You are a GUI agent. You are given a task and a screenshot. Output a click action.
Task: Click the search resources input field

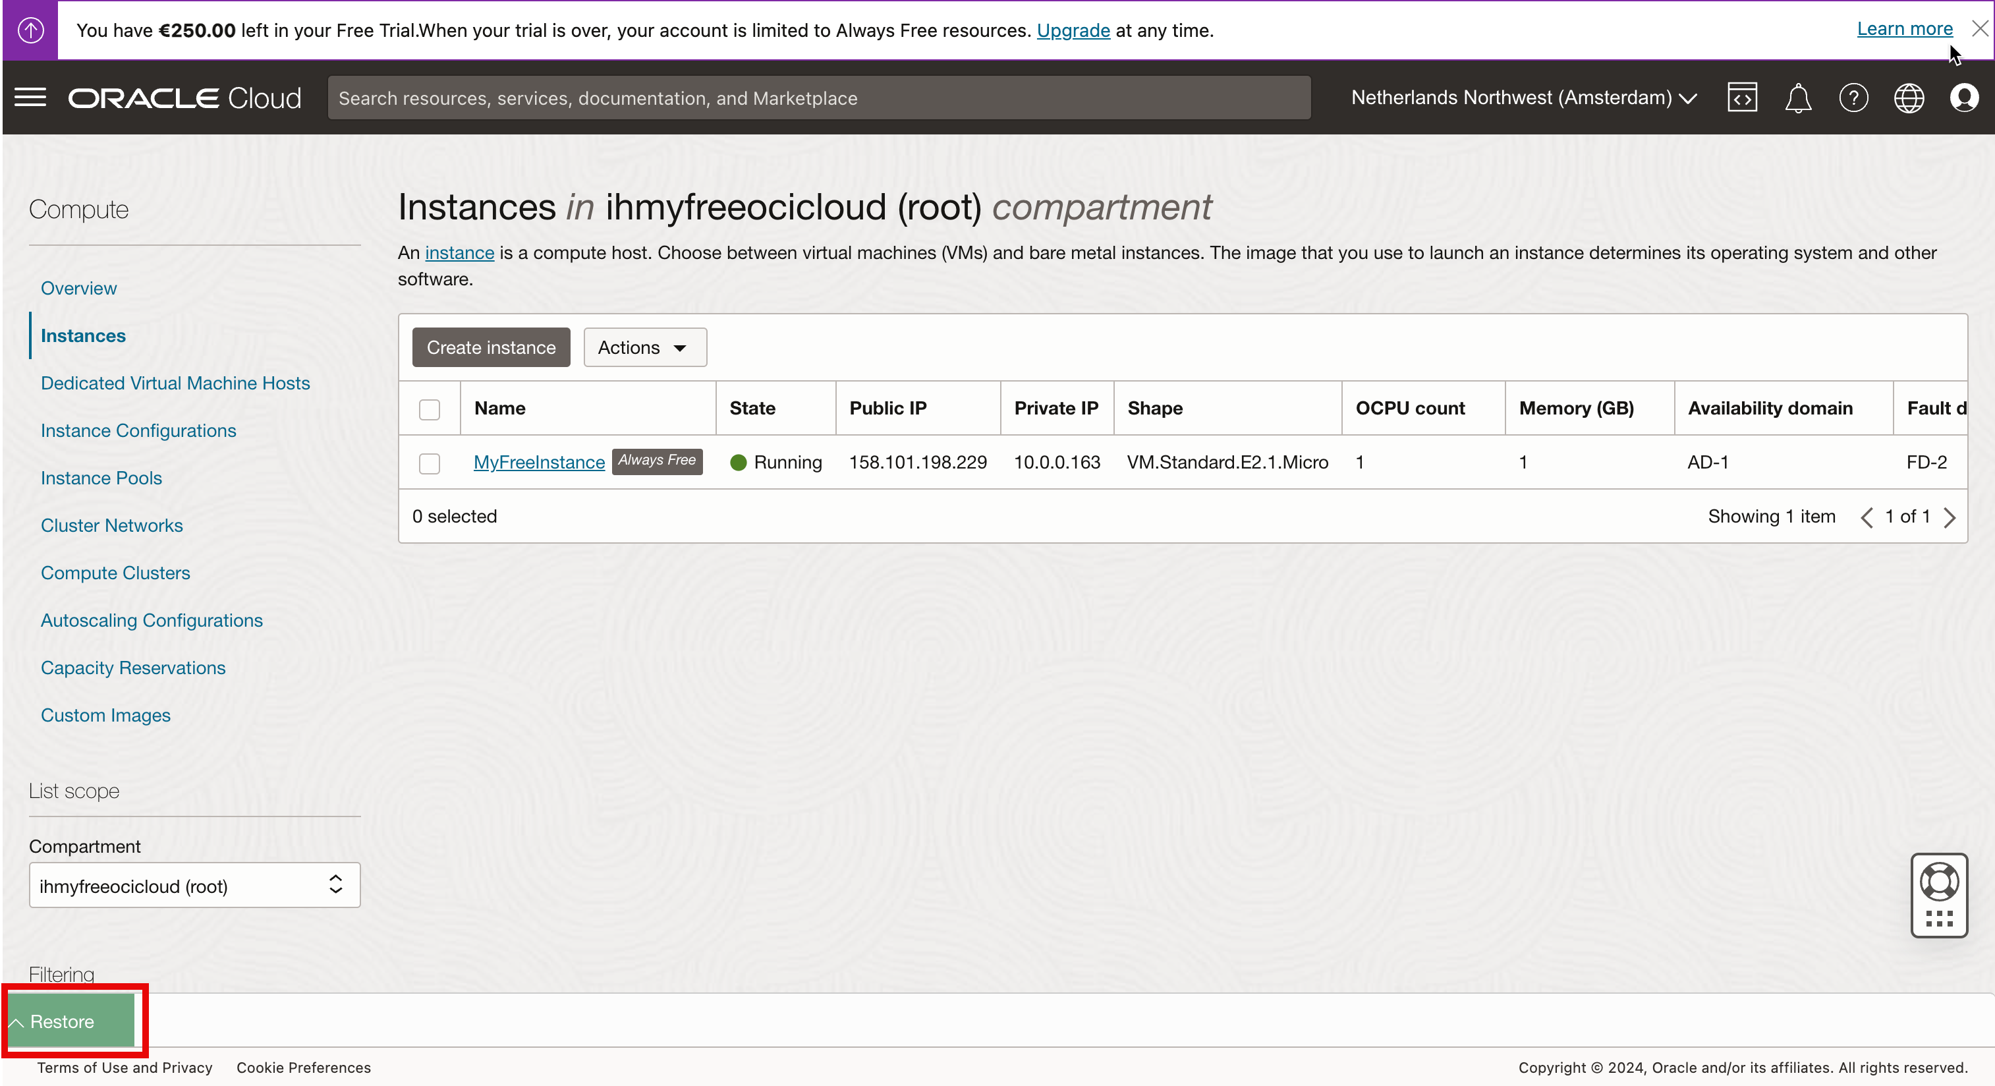pyautogui.click(x=818, y=98)
